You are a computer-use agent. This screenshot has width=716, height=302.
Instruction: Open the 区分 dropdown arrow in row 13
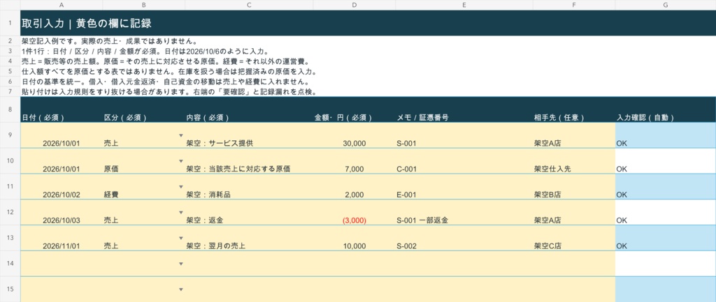[x=181, y=238]
